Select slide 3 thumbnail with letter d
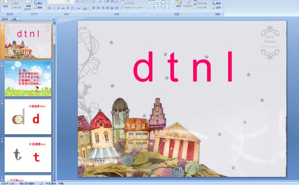 (x=28, y=117)
